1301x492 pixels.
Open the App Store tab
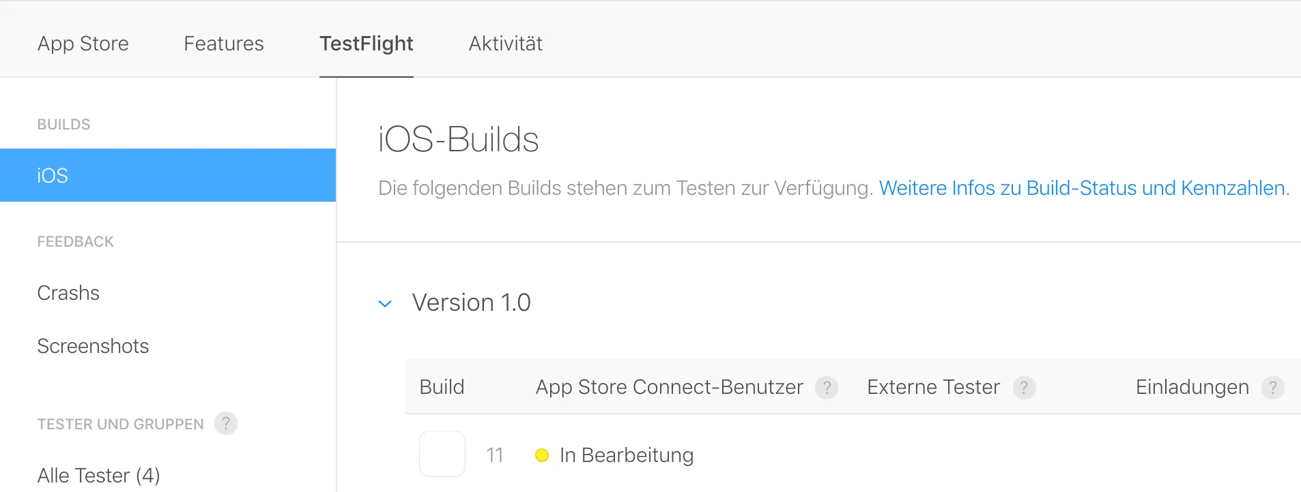(83, 44)
